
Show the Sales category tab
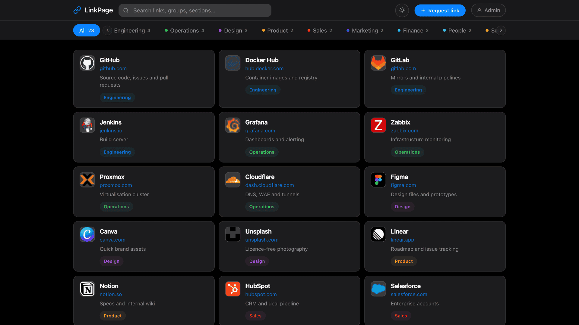(320, 30)
